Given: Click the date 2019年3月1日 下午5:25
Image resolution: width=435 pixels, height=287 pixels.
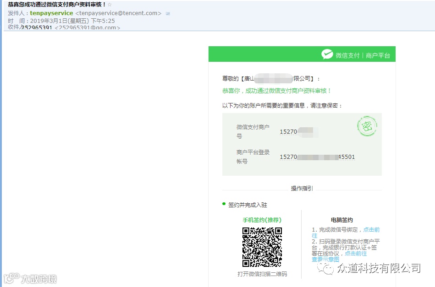Looking at the screenshot, I should (72, 21).
